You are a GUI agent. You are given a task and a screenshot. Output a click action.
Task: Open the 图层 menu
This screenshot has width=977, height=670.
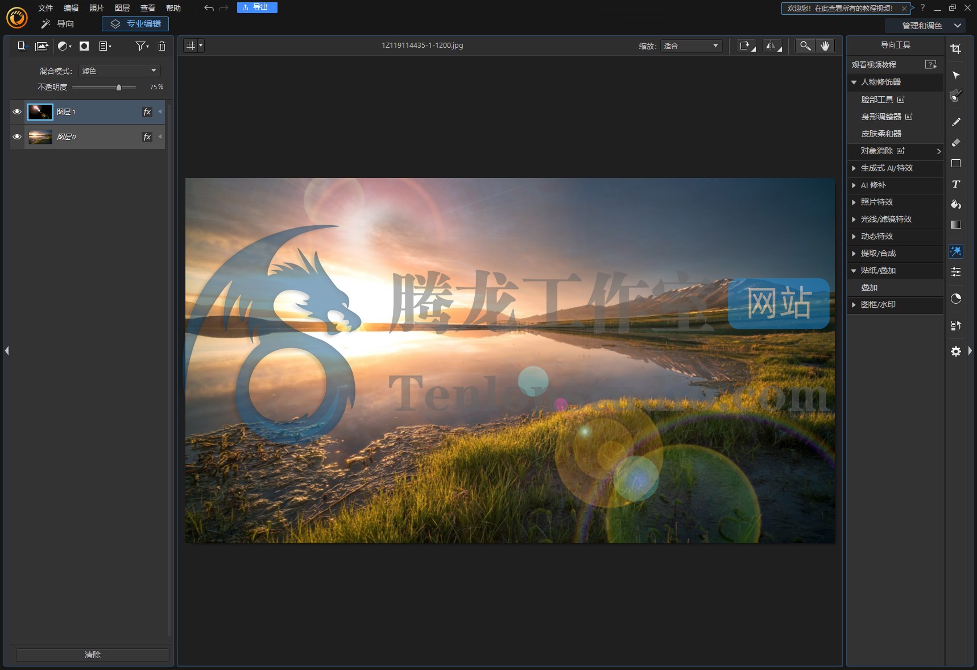point(122,8)
